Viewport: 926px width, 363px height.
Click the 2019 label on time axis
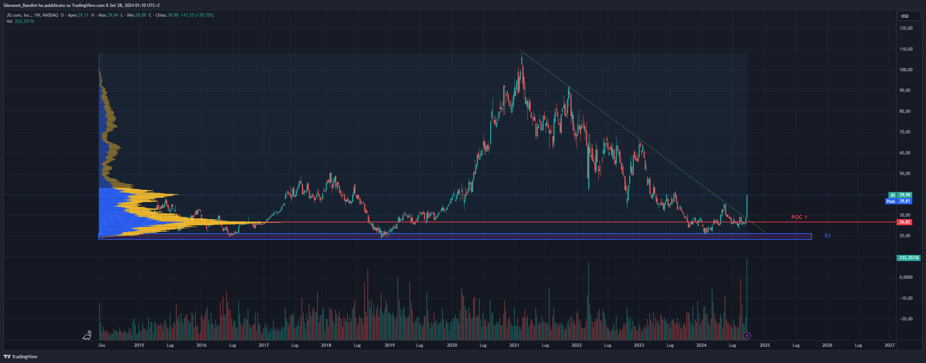tap(390, 345)
